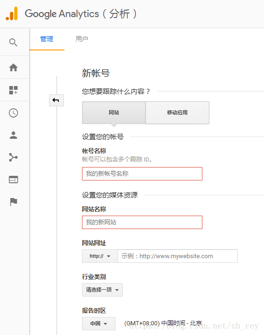Open Customization dashboard grid icon

point(13,90)
